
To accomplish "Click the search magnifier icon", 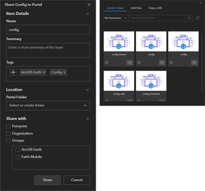I will [190, 18].
